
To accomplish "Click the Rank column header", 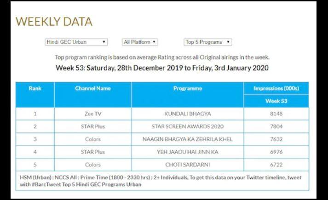I will tap(35, 88).
